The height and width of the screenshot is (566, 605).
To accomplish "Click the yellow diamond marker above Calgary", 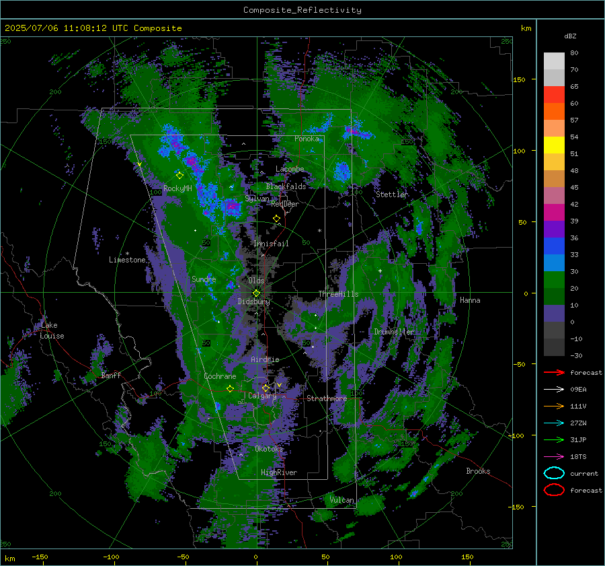I will [266, 388].
